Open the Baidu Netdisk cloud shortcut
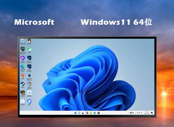The width and height of the screenshot is (174, 127). click(x=29, y=94)
